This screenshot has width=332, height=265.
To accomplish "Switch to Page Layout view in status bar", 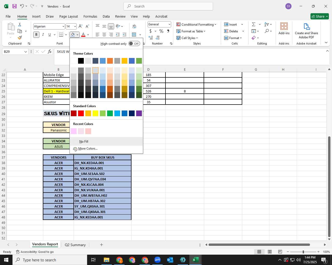I will pyautogui.click(x=270, y=252).
